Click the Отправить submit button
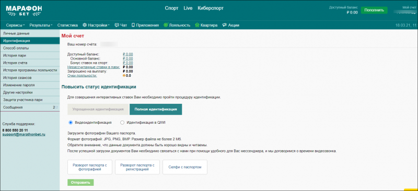Image resolution: width=418 pixels, height=191 pixels. click(x=80, y=183)
